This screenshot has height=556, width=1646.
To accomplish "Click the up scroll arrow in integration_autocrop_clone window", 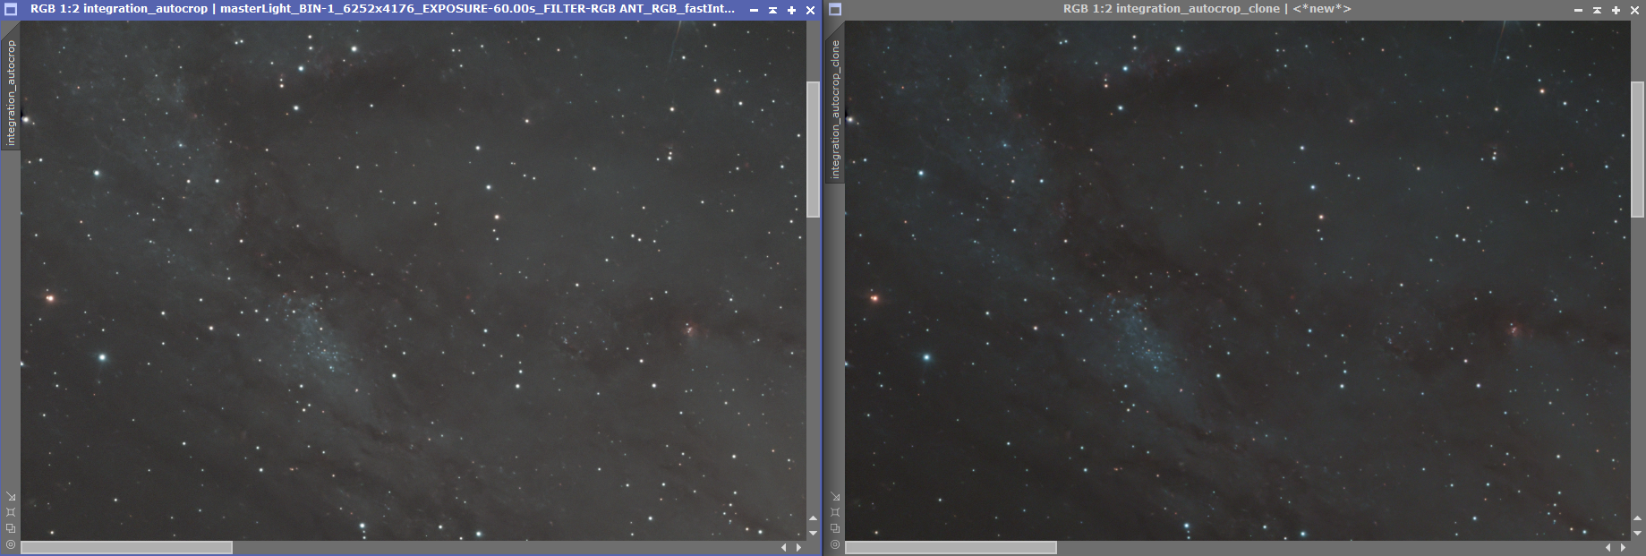I will click(1637, 518).
